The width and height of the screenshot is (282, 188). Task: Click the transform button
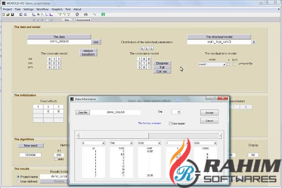(88, 55)
